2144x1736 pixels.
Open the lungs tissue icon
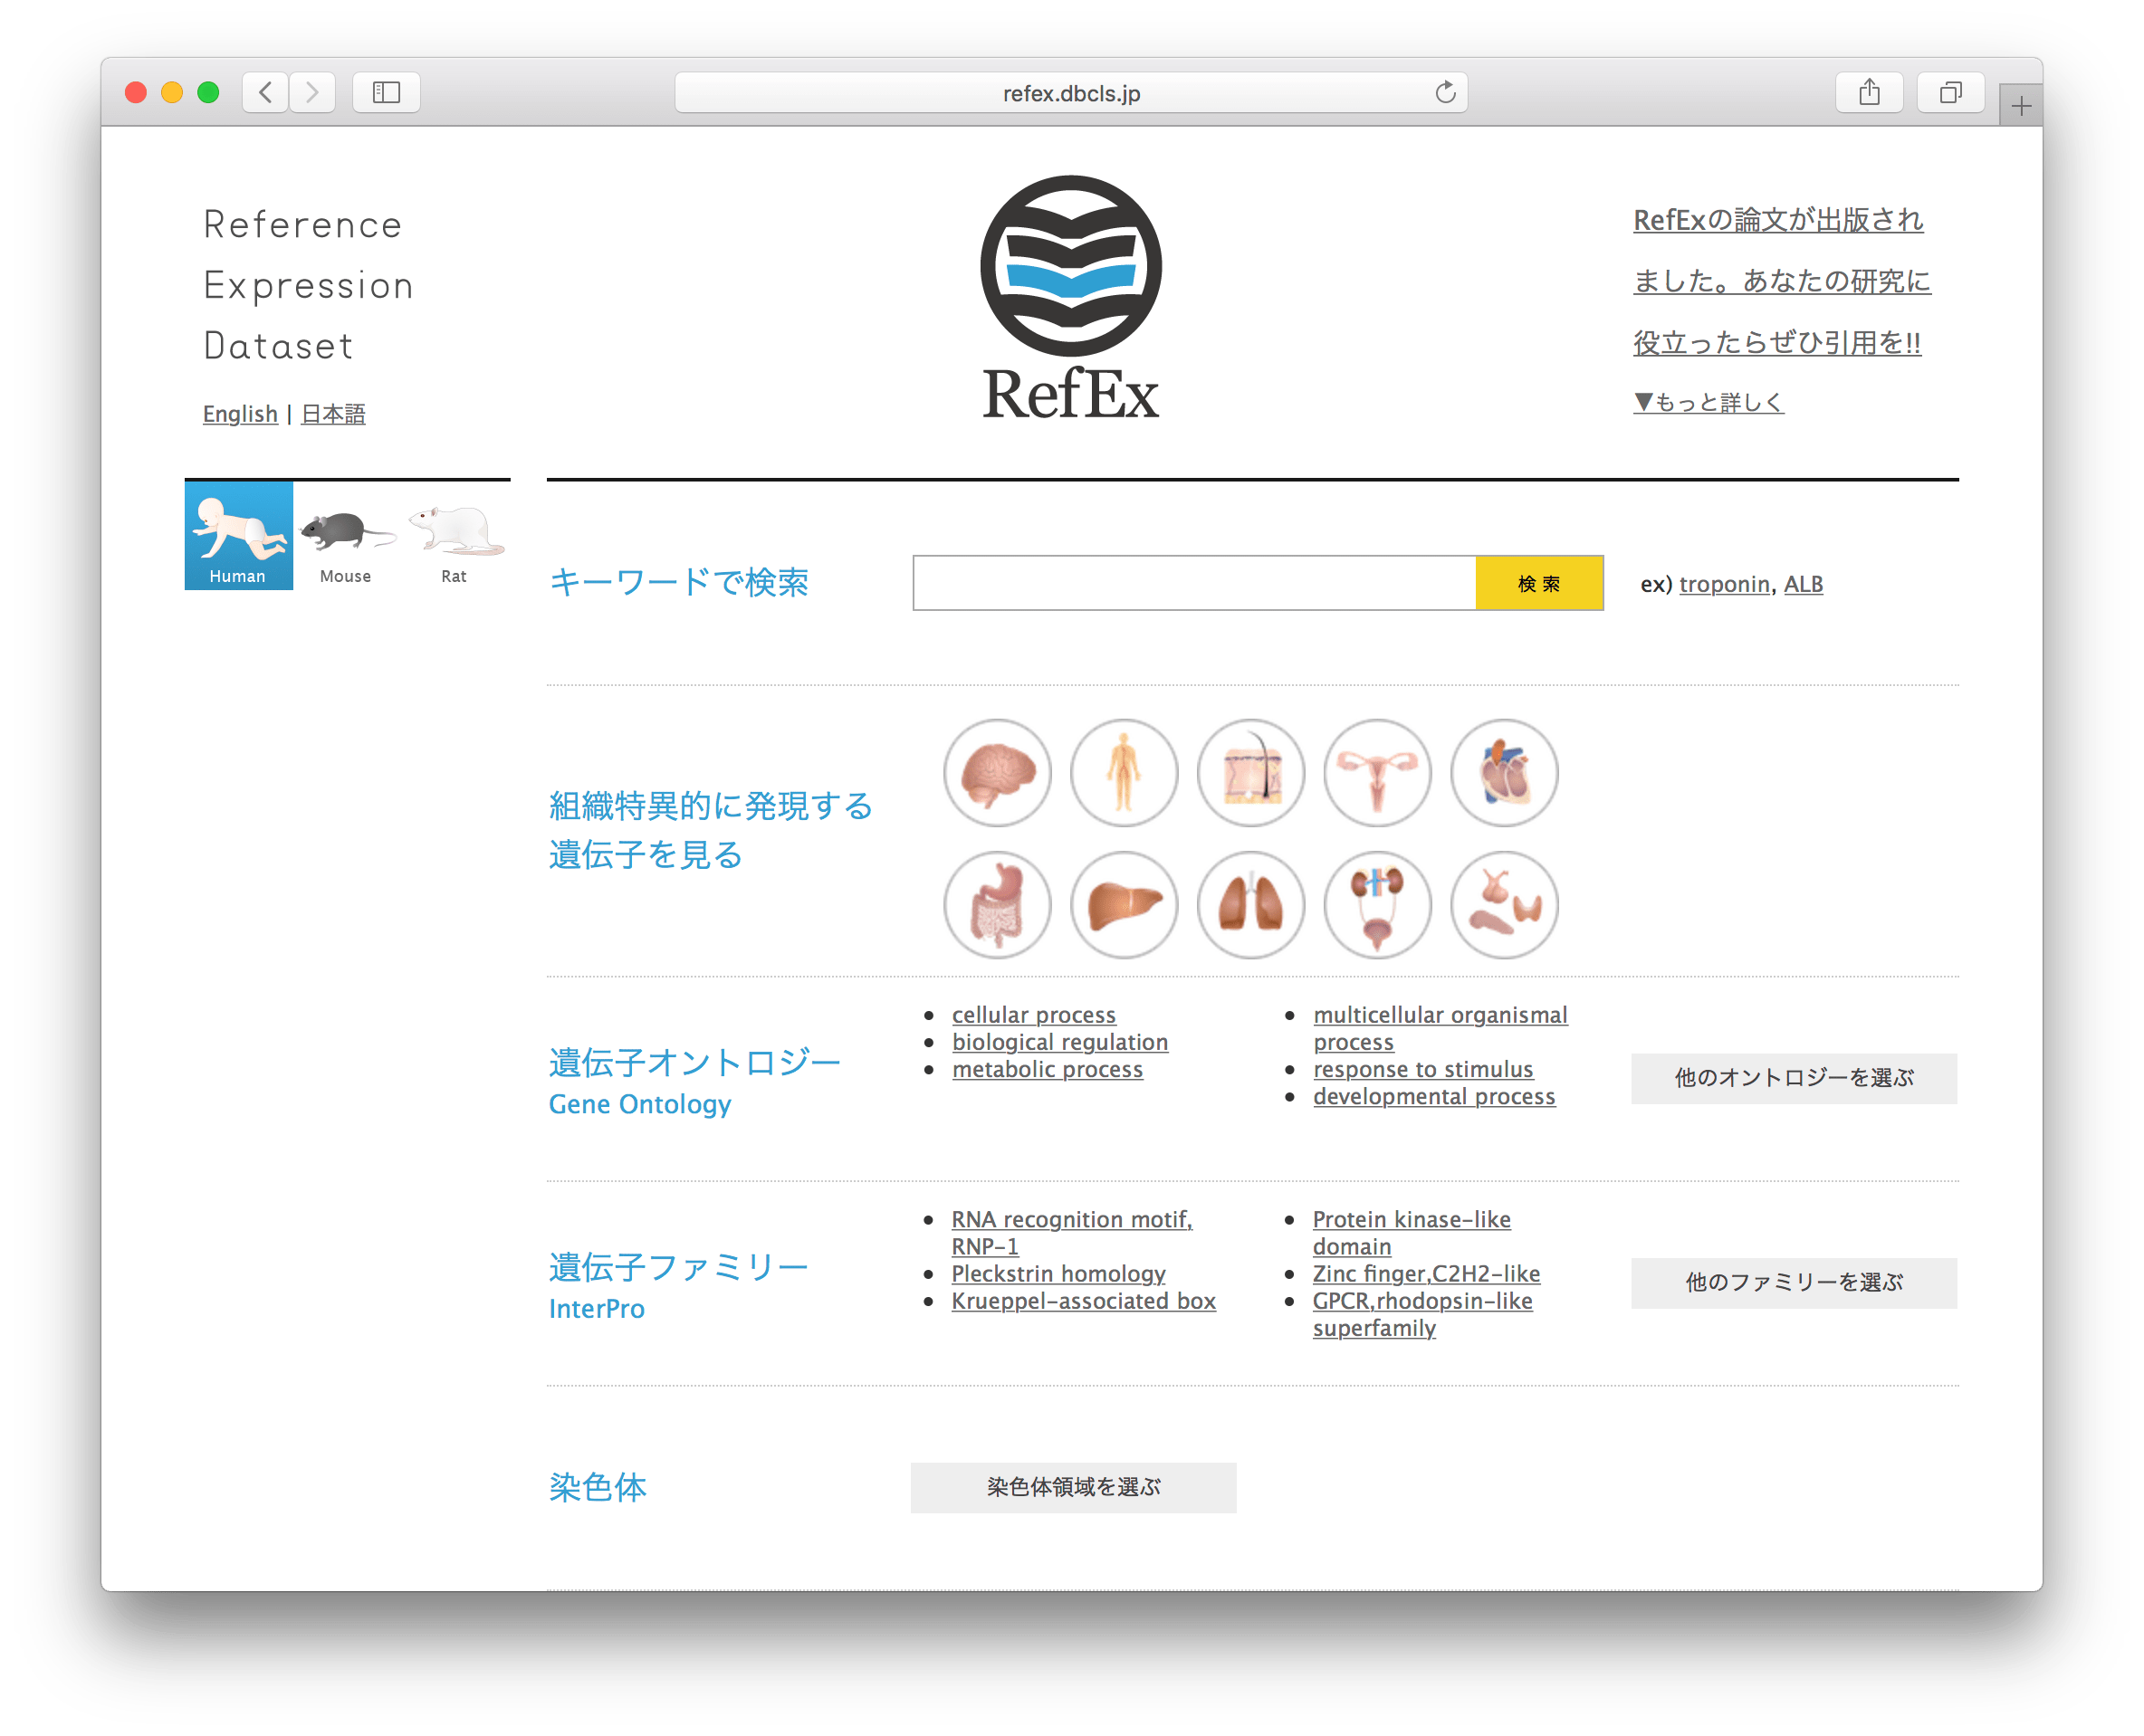1250,905
